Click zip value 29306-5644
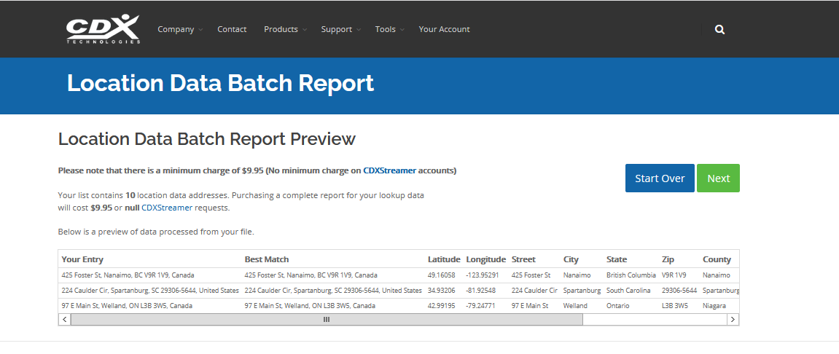 (x=679, y=291)
